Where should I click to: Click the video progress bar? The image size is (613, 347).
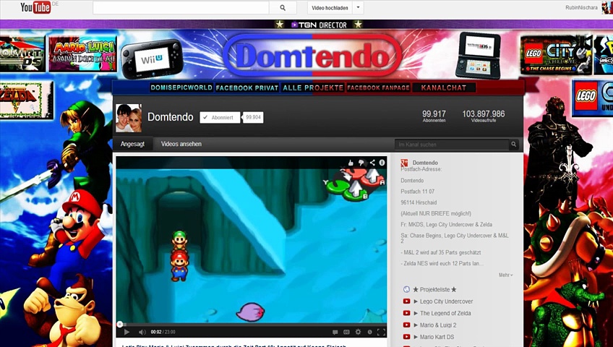[x=251, y=325]
